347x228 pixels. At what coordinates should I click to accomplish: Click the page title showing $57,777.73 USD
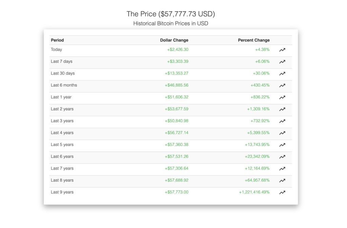(x=171, y=14)
